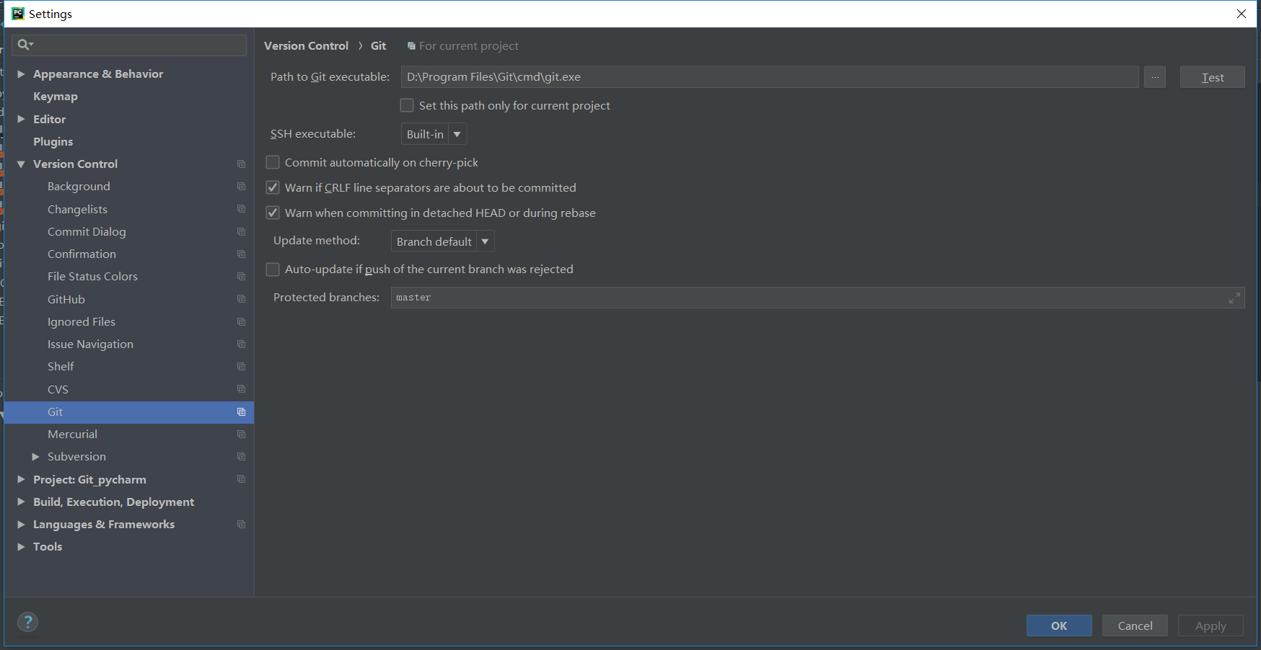Enable Set this path only for current project
Viewport: 1261px width, 650px height.
tap(407, 105)
